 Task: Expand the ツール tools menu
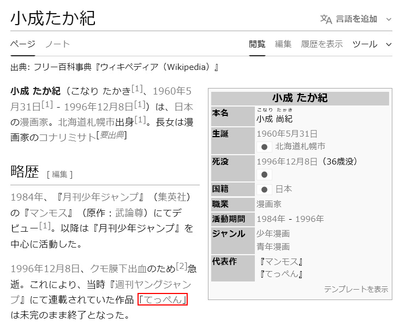click(x=372, y=44)
